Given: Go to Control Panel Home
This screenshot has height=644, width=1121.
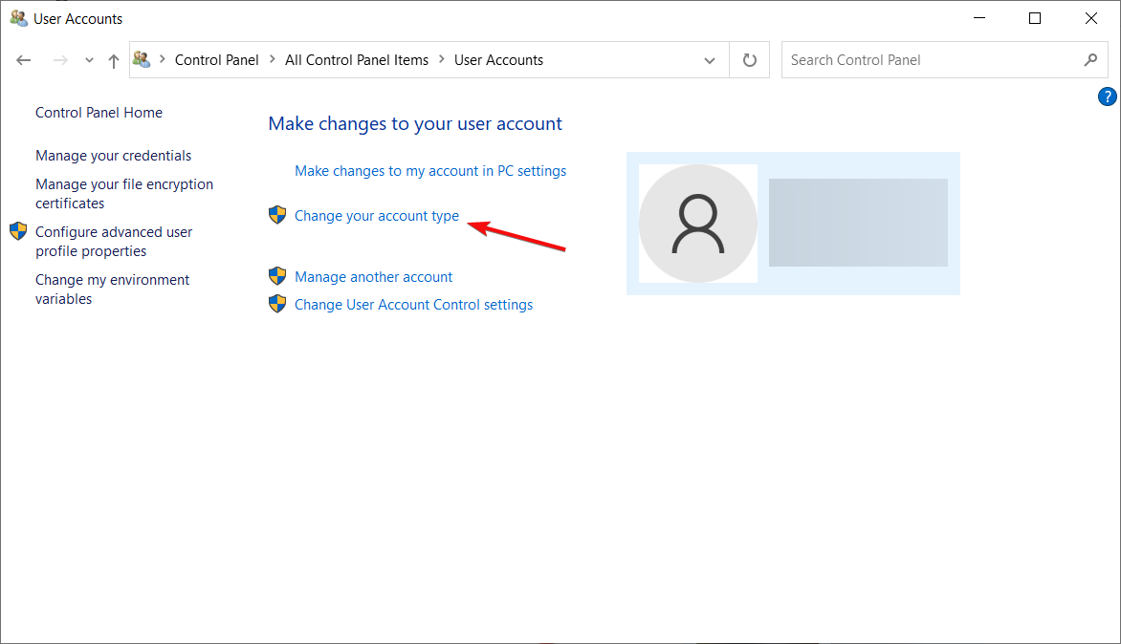Looking at the screenshot, I should pos(99,113).
